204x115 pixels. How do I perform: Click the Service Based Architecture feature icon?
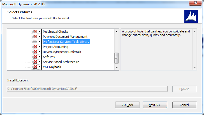pyautogui.click(x=35, y=62)
